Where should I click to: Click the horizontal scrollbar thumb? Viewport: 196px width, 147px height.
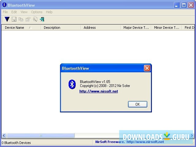pos(41,135)
